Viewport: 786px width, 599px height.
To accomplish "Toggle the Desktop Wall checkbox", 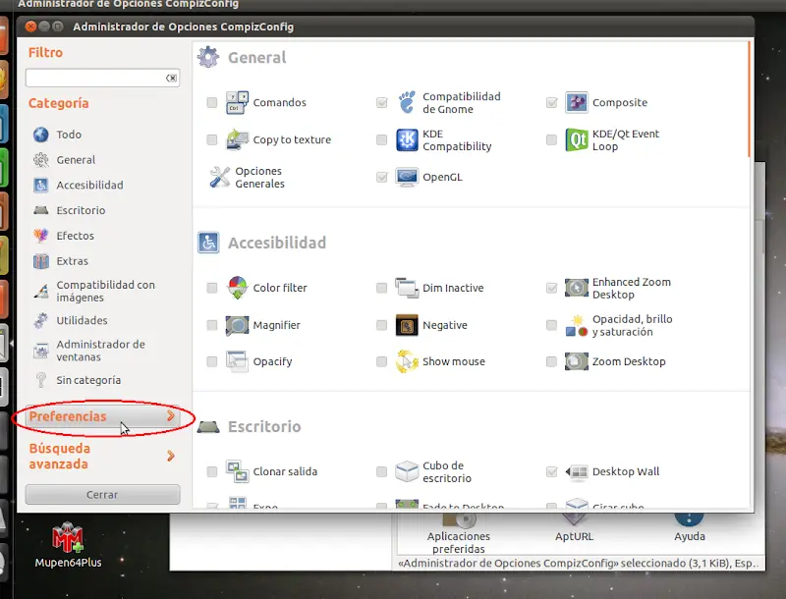I will pyautogui.click(x=551, y=471).
